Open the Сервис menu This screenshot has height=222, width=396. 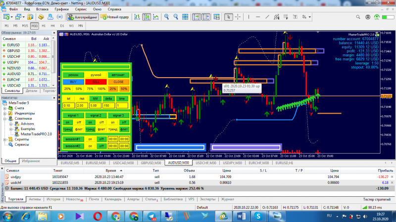click(81, 9)
